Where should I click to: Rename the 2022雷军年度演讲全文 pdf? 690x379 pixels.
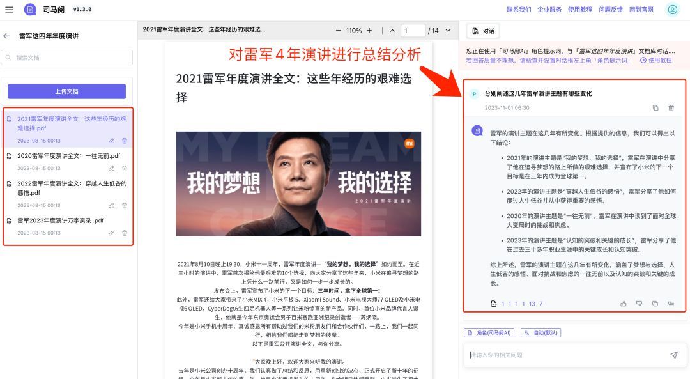(x=111, y=206)
